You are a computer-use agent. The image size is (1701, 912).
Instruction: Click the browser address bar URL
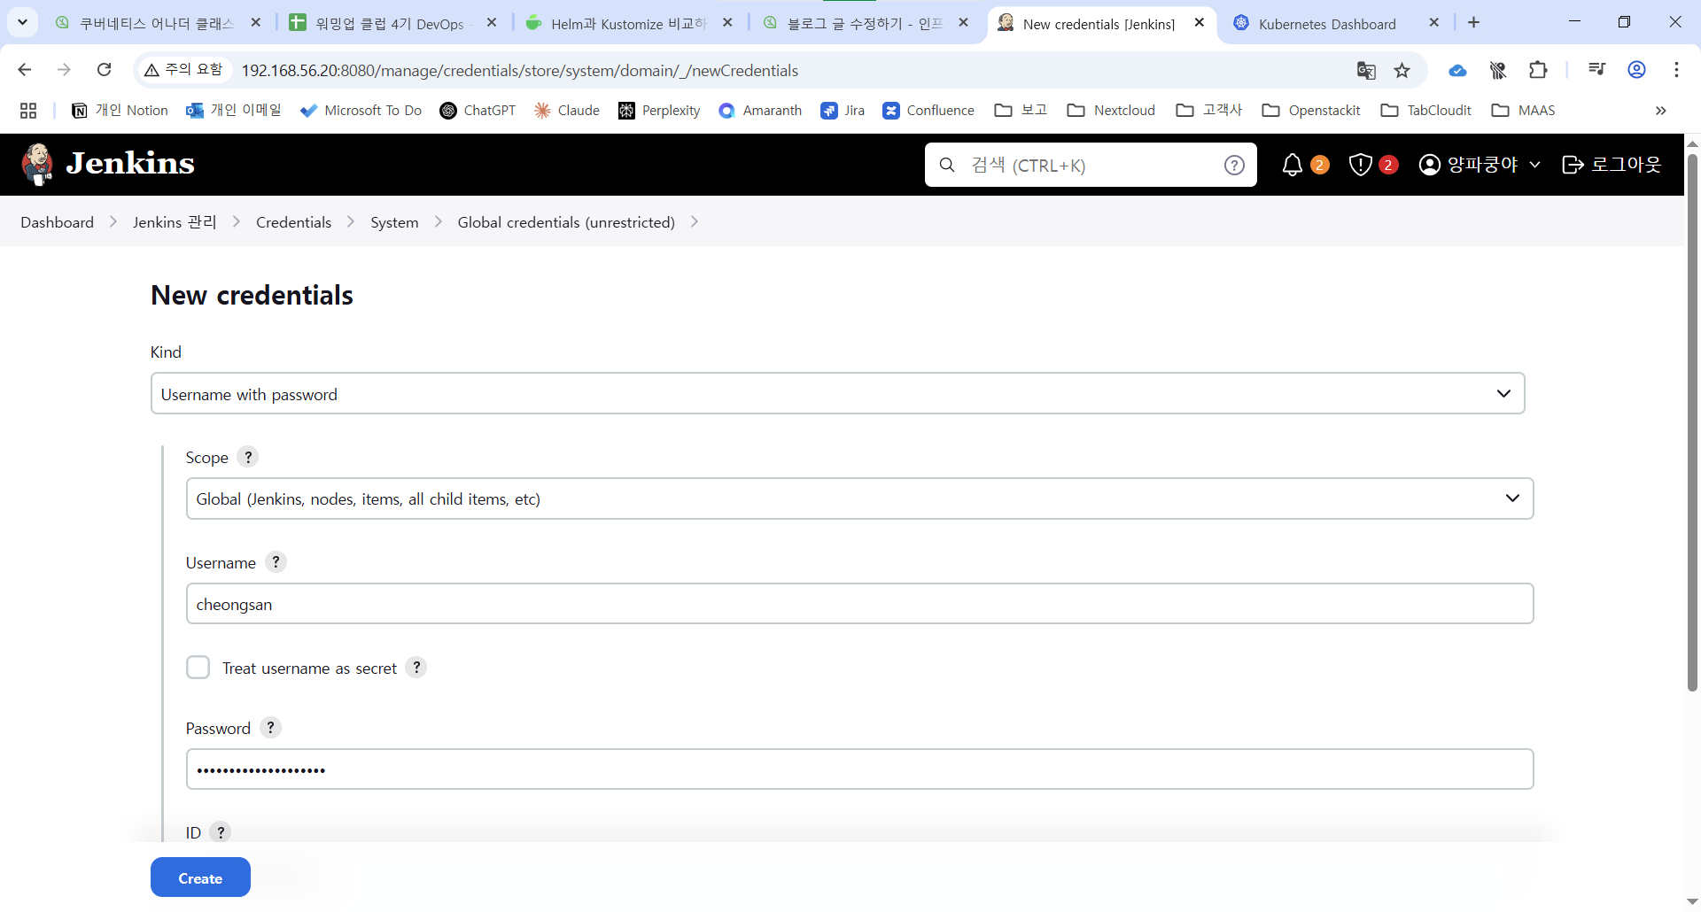point(519,71)
